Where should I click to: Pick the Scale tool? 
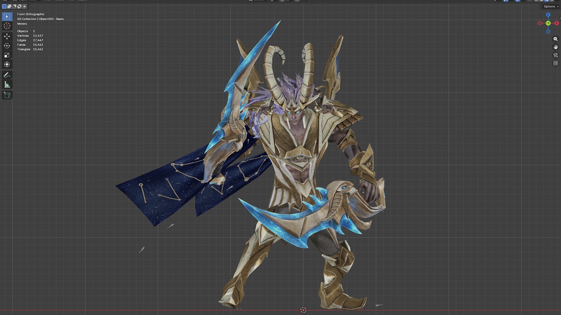pos(7,55)
